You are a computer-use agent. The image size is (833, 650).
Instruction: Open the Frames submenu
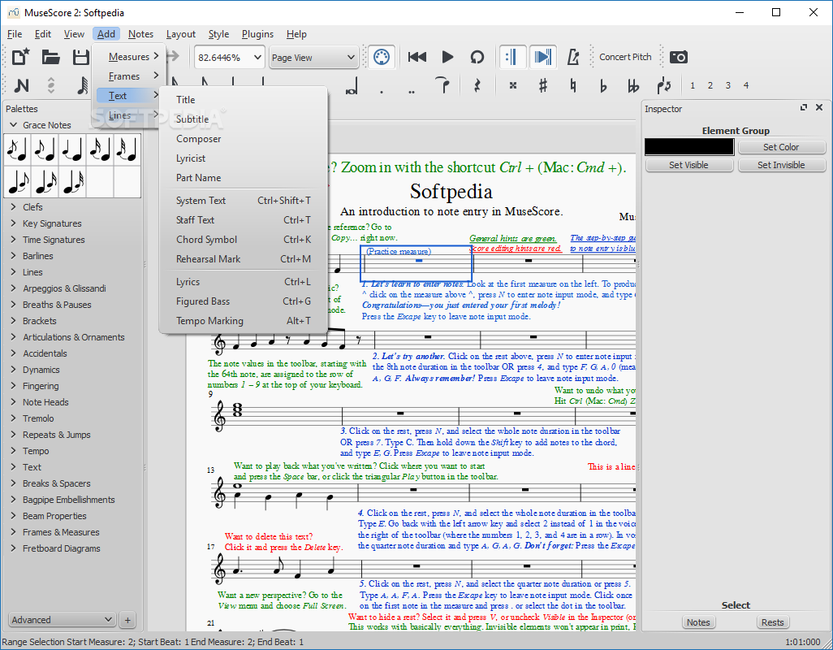click(129, 76)
